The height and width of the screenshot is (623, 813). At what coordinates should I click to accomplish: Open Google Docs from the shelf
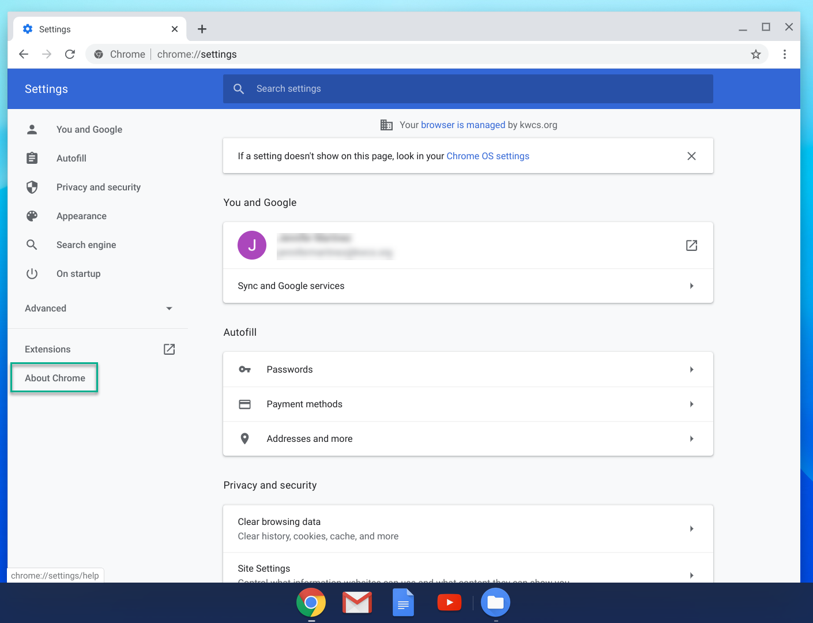pos(403,603)
